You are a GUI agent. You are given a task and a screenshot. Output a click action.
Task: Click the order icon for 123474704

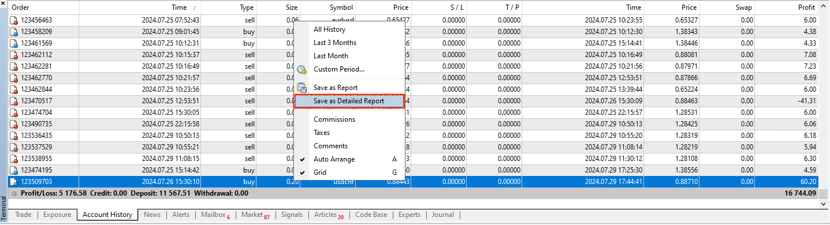point(13,112)
